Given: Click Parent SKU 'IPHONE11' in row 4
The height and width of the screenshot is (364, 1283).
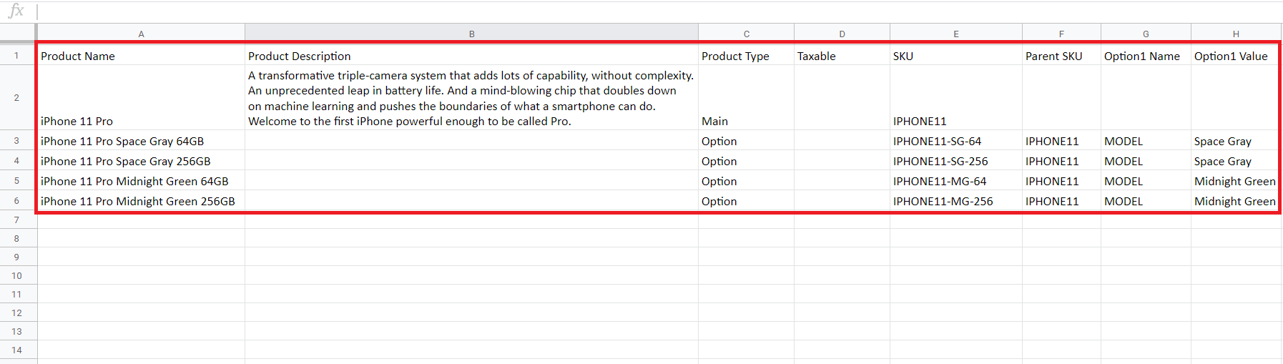Looking at the screenshot, I should coord(1061,161).
